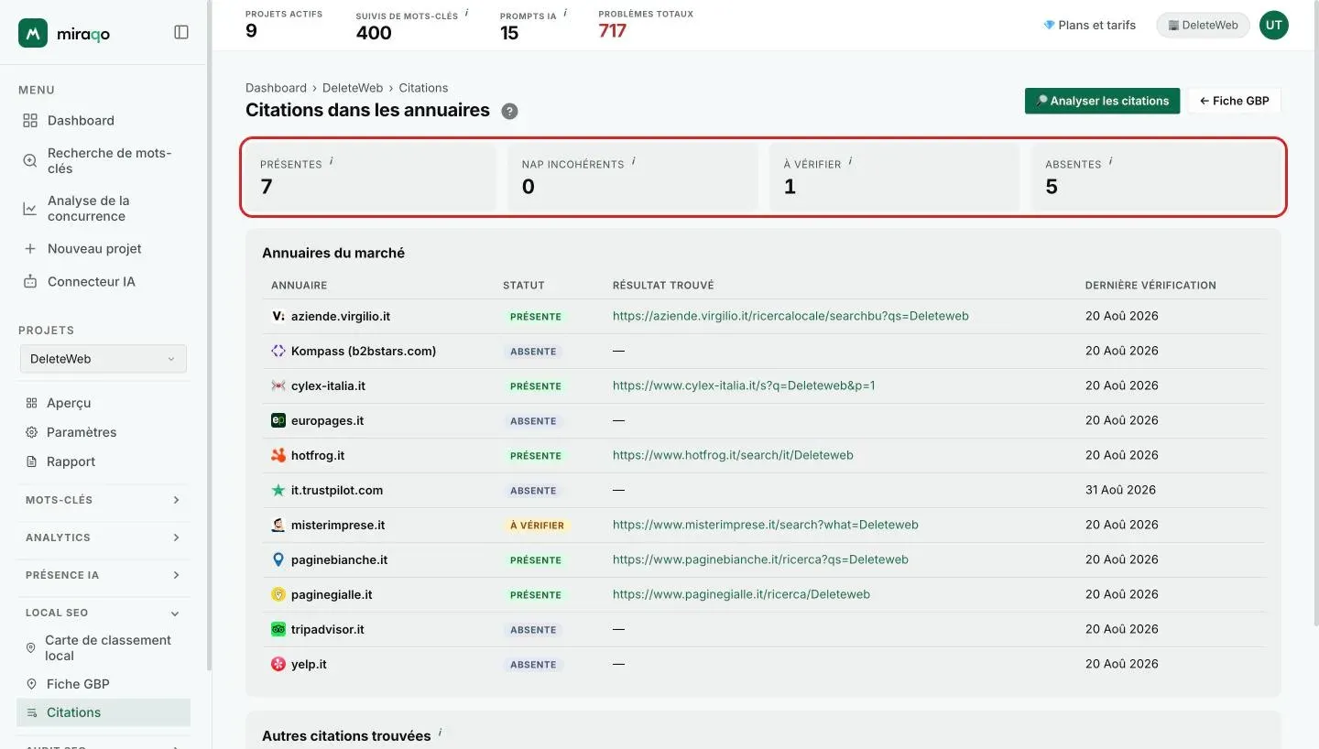Go to Dashboard via breadcrumb
Image resolution: width=1319 pixels, height=749 pixels.
pos(276,88)
